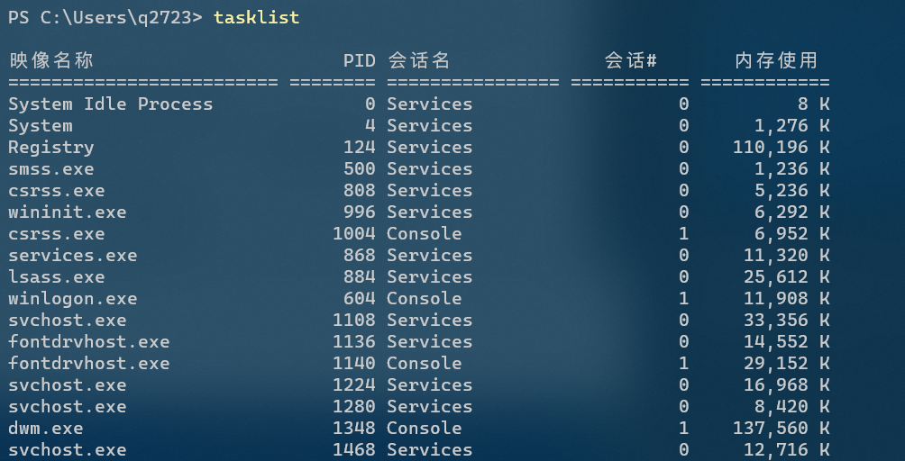This screenshot has height=461, width=905.
Task: Click the PS C:\Users\q2723 prompt
Action: (x=105, y=17)
